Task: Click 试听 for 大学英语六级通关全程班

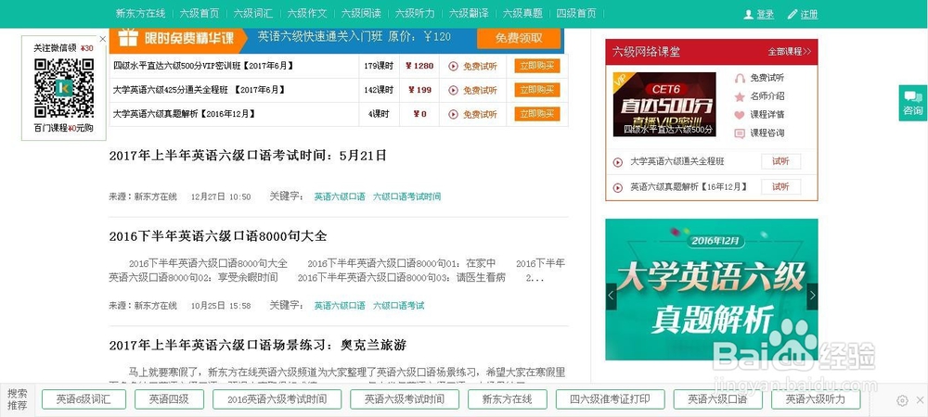Action: (780, 162)
